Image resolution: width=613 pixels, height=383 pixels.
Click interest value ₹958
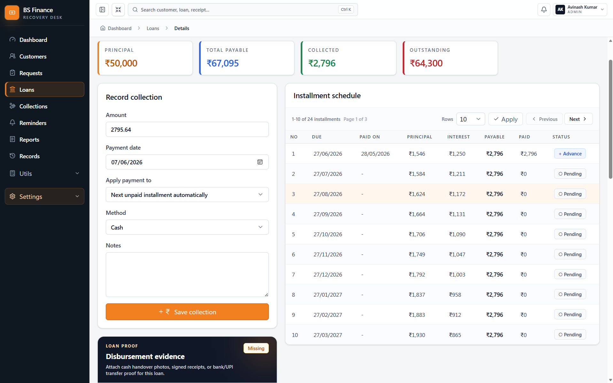(x=455, y=295)
